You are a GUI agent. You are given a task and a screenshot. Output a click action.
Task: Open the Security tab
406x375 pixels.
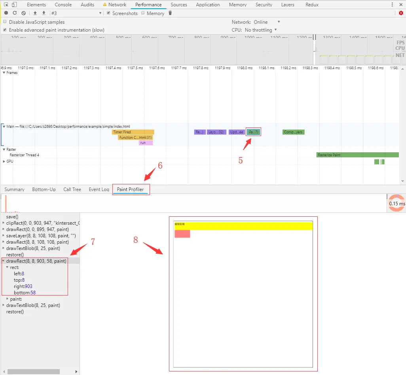click(264, 5)
